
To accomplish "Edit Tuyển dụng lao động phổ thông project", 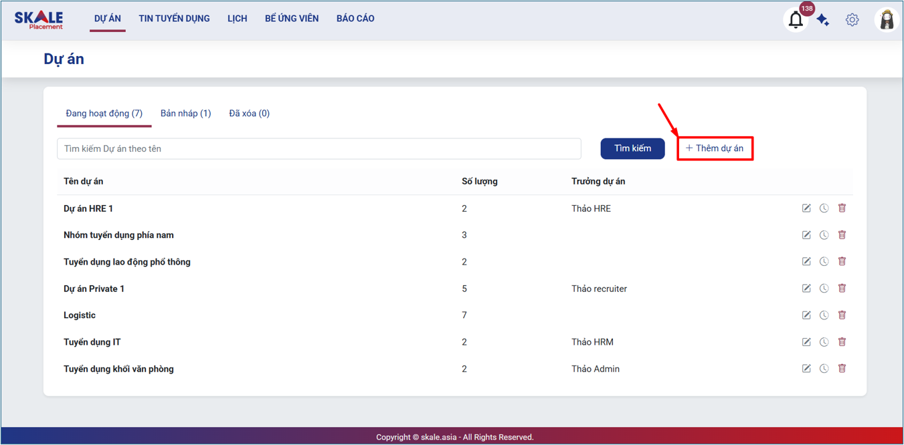I will pos(806,262).
